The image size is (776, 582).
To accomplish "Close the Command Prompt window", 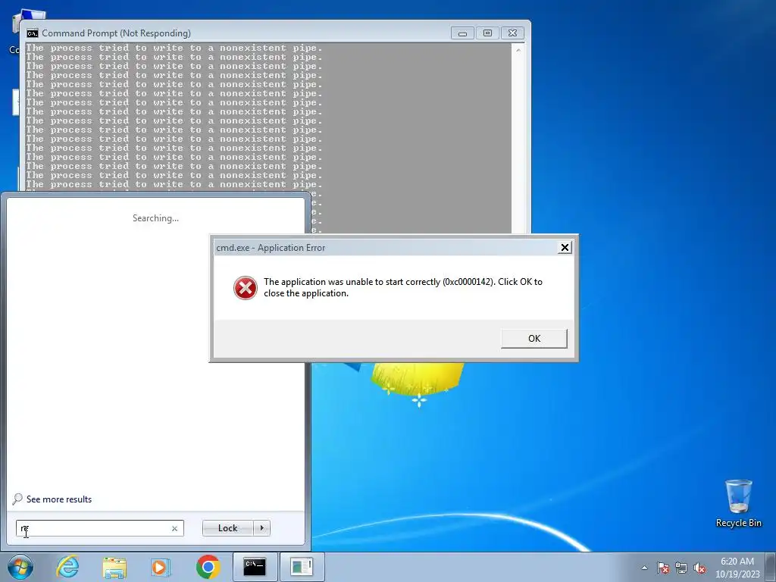I will point(513,33).
